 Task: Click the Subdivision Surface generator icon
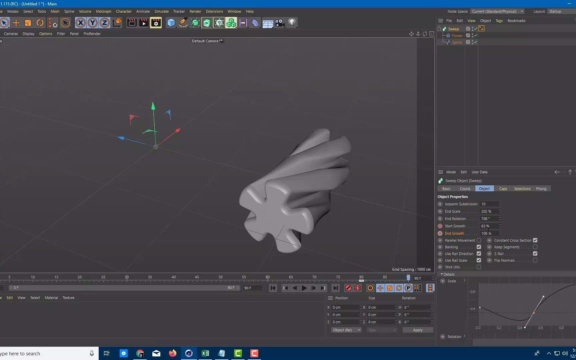pyautogui.click(x=195, y=23)
